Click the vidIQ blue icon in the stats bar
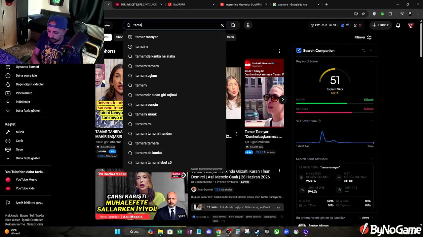 click(342, 25)
